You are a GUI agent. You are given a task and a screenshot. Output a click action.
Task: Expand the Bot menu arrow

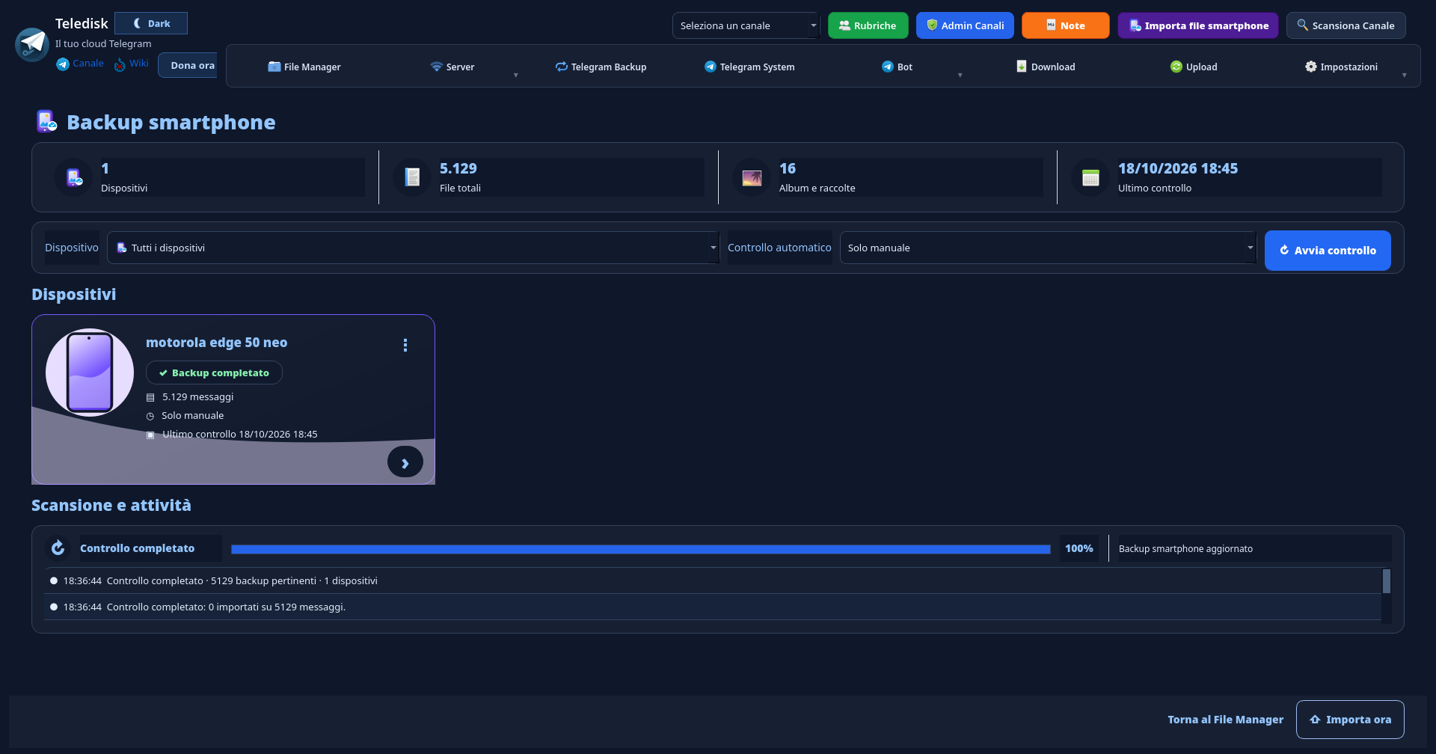click(960, 75)
